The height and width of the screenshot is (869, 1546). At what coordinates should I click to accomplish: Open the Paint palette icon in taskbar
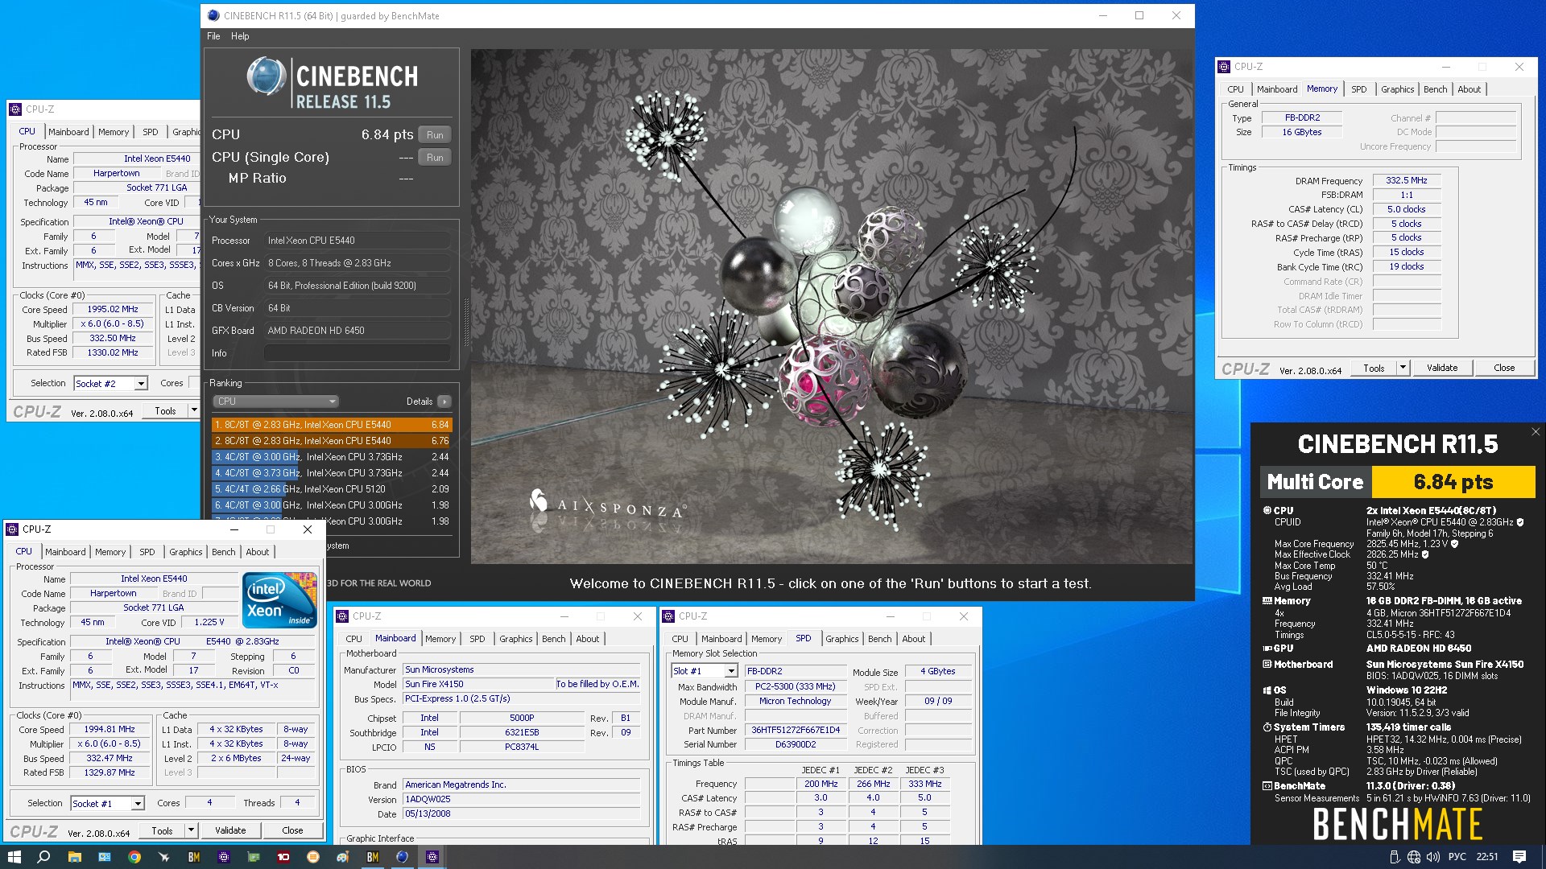click(343, 857)
